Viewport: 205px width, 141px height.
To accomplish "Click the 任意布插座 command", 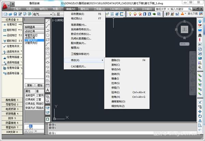I will [x=12, y=57].
